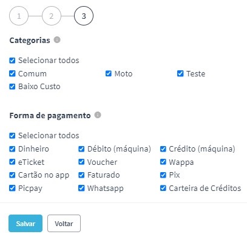Toggle the Baixo Custo checkbox

point(12,87)
